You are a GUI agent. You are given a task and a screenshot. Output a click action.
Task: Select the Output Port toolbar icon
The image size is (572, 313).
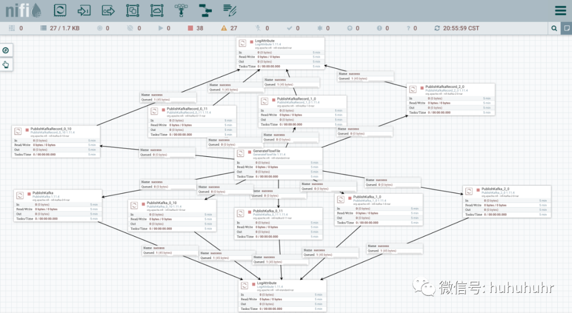pos(109,11)
